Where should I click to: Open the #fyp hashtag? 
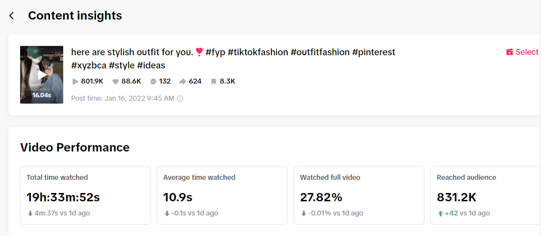pyautogui.click(x=216, y=52)
